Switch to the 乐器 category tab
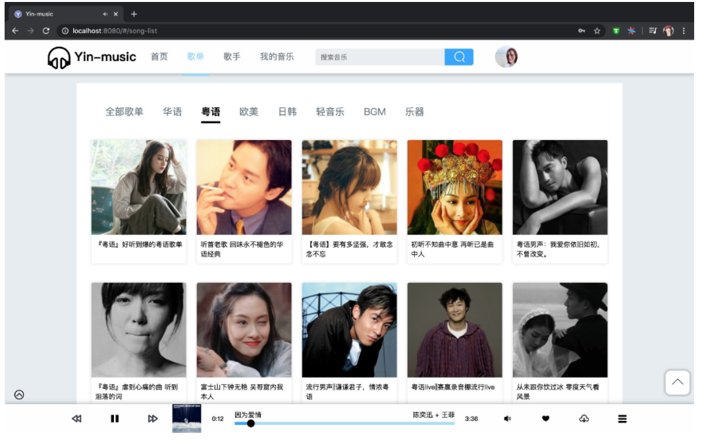 pyautogui.click(x=414, y=112)
